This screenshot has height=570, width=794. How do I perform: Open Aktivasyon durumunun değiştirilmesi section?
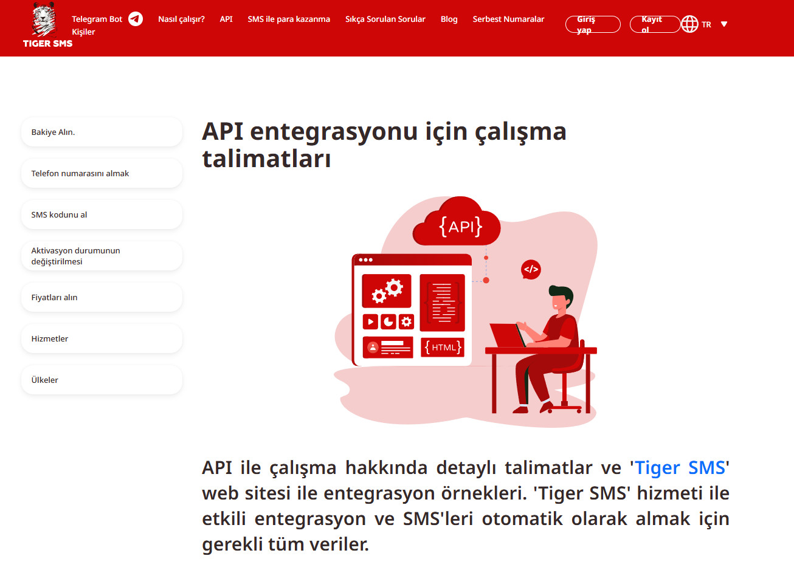(x=102, y=256)
